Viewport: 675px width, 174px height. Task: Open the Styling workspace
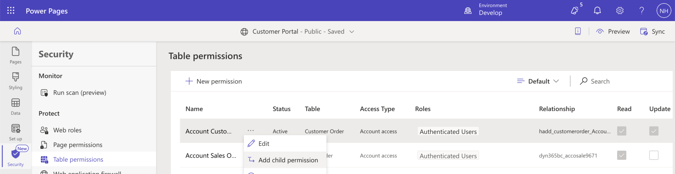point(15,81)
